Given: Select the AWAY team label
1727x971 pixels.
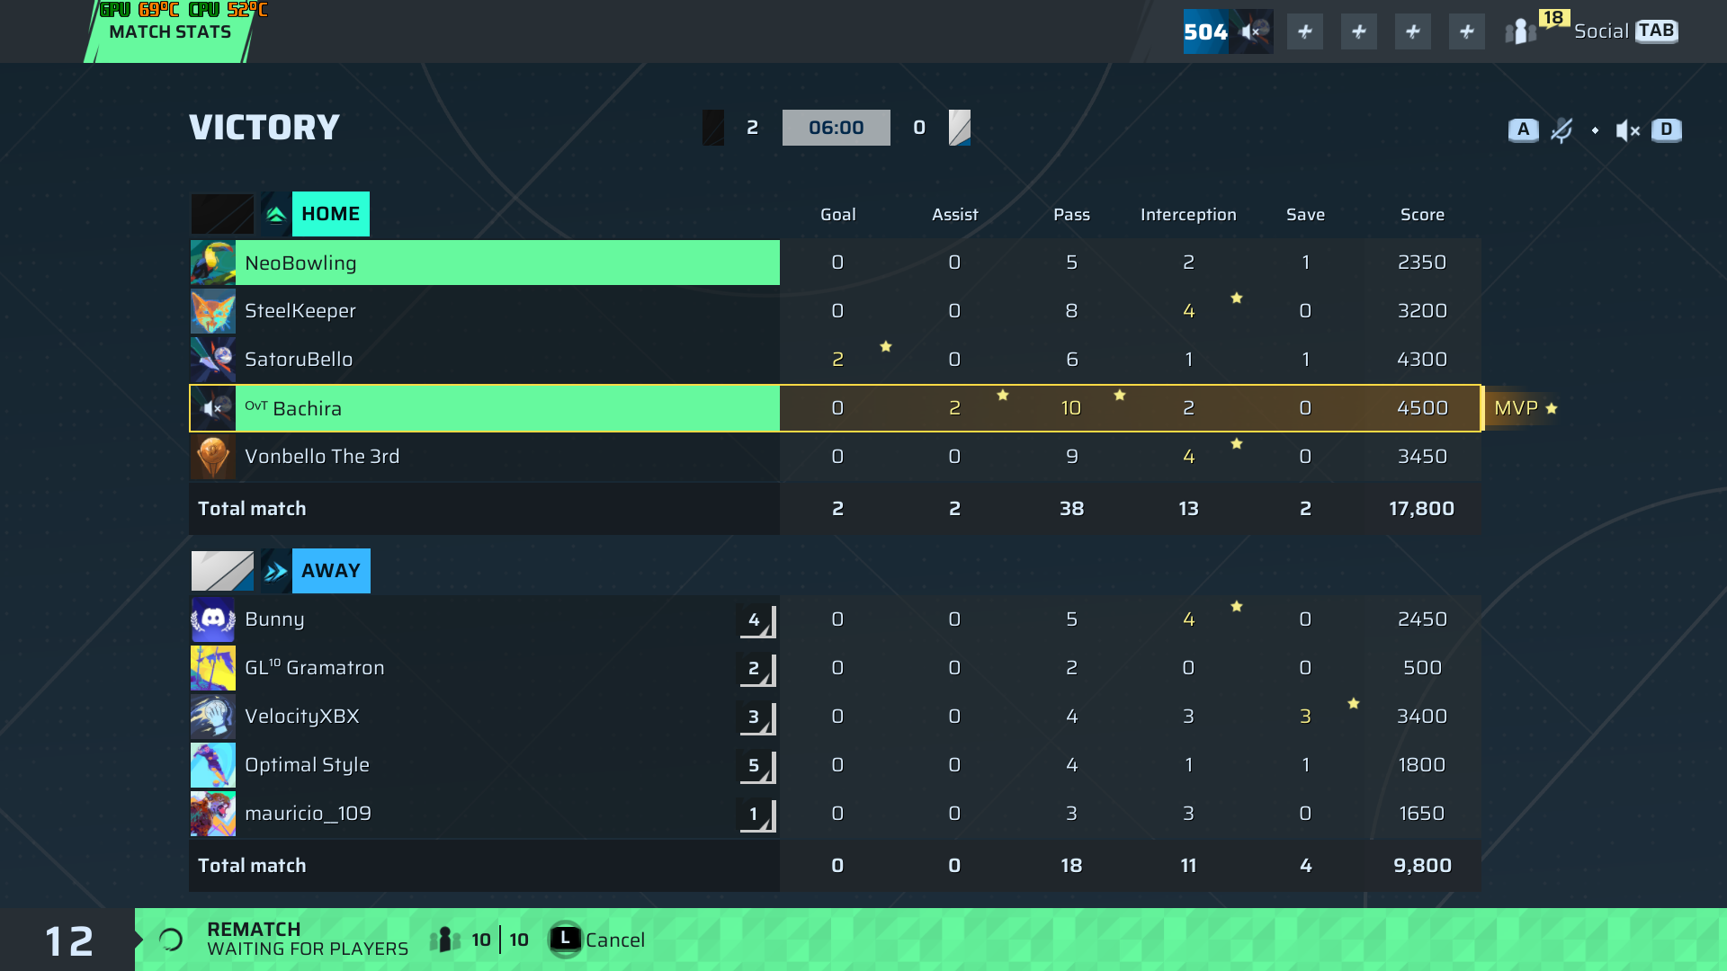Looking at the screenshot, I should coord(330,571).
